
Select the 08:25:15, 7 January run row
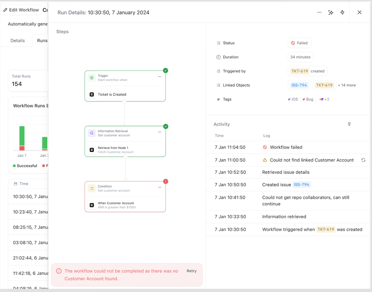pyautogui.click(x=29, y=227)
